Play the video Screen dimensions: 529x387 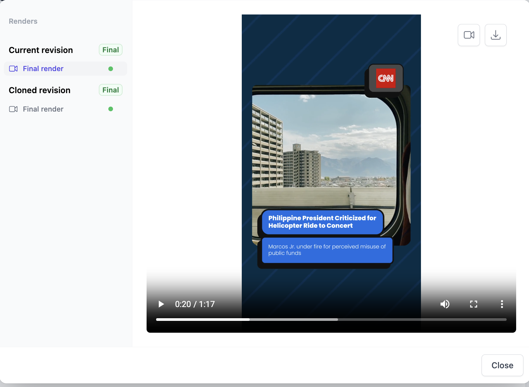[161, 304]
